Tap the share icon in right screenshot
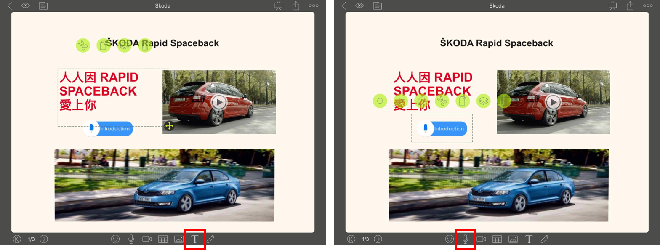 coord(630,5)
